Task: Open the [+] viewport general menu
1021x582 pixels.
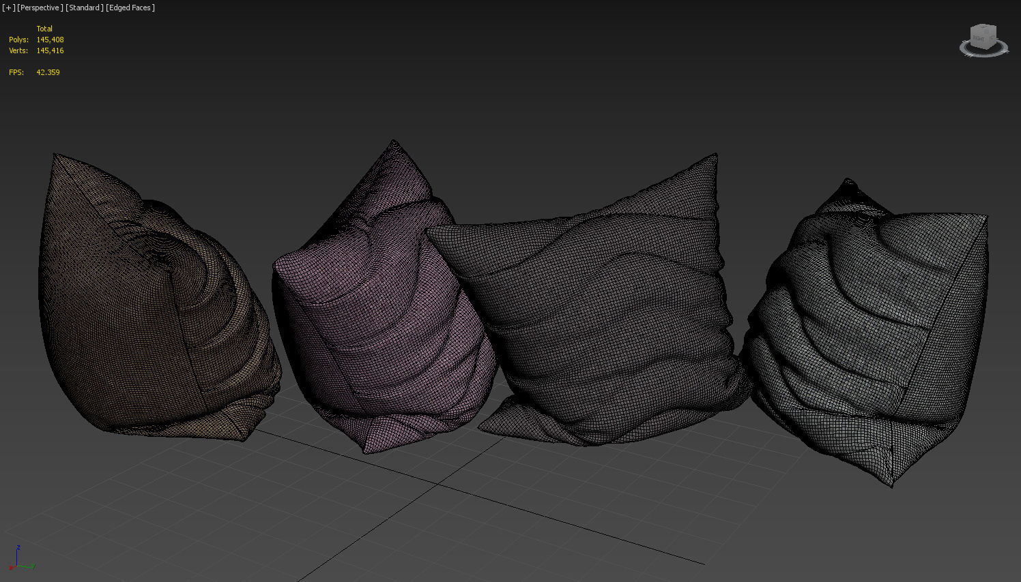Action: click(x=8, y=7)
